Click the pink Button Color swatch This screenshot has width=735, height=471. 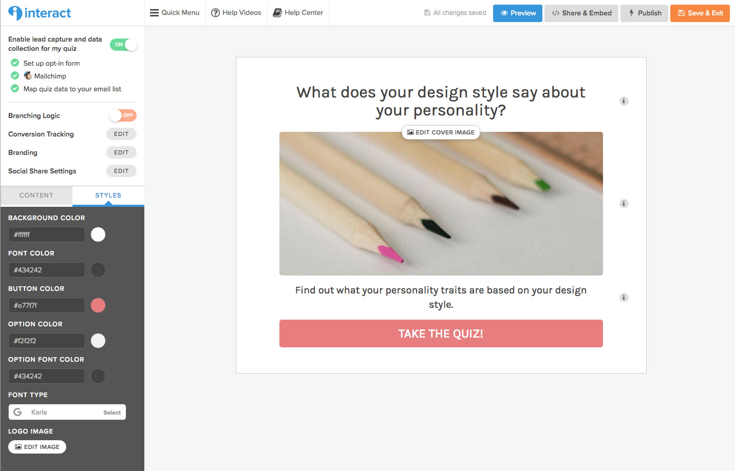click(98, 305)
